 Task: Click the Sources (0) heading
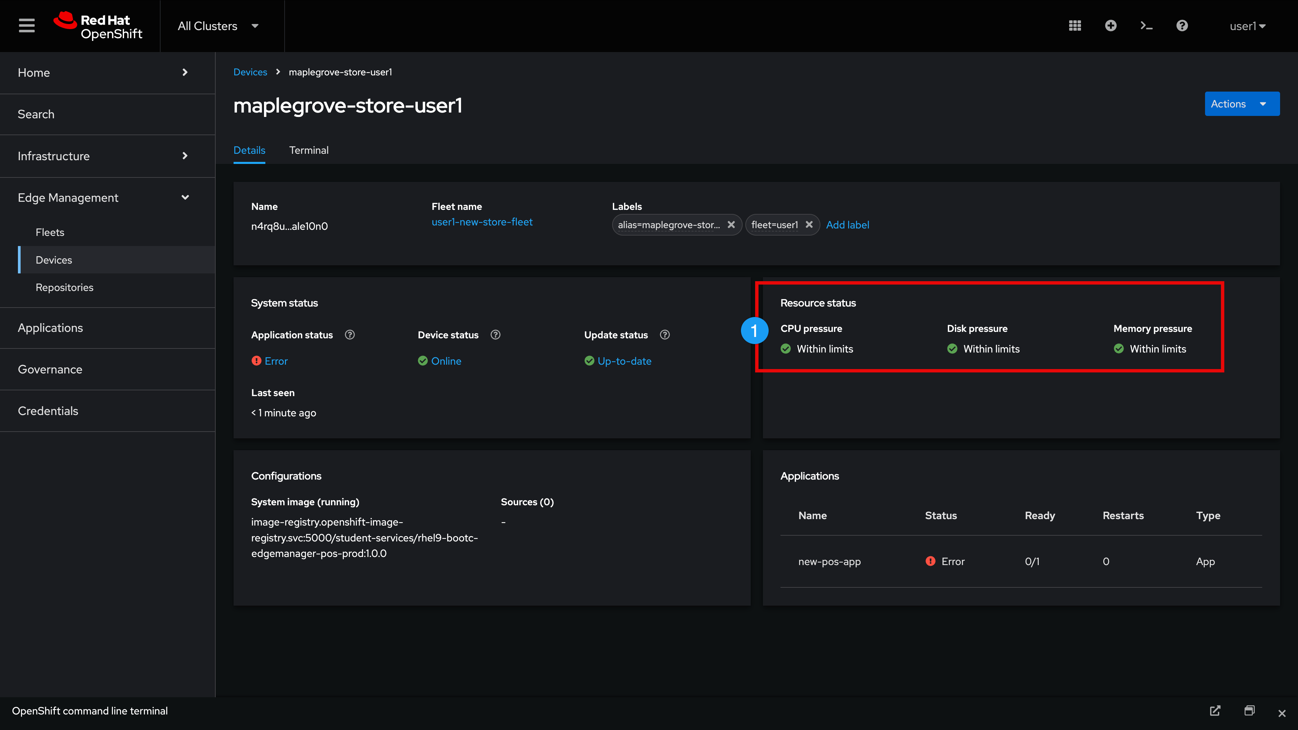click(x=527, y=502)
